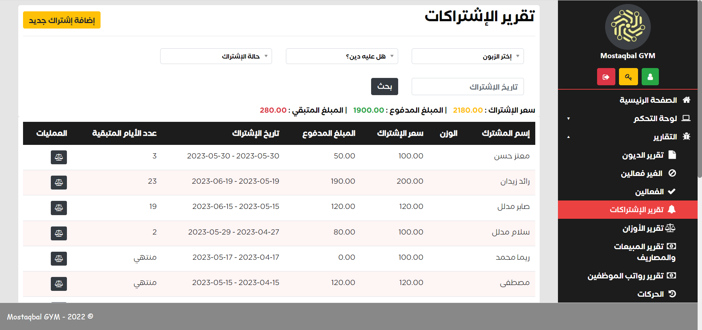Open weight scale action for مصطفى

(59, 284)
